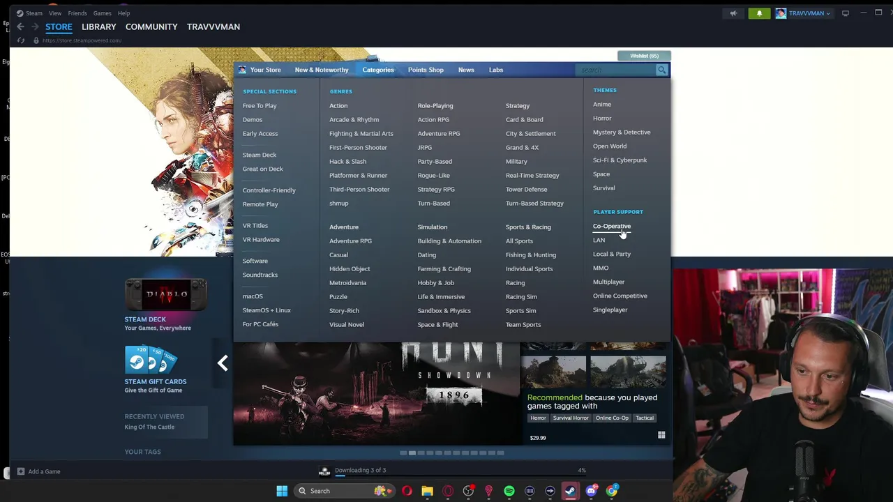Switch to the LIBRARY tab
893x502 pixels.
99,26
